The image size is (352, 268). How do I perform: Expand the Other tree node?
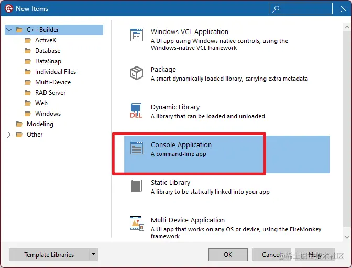point(9,135)
